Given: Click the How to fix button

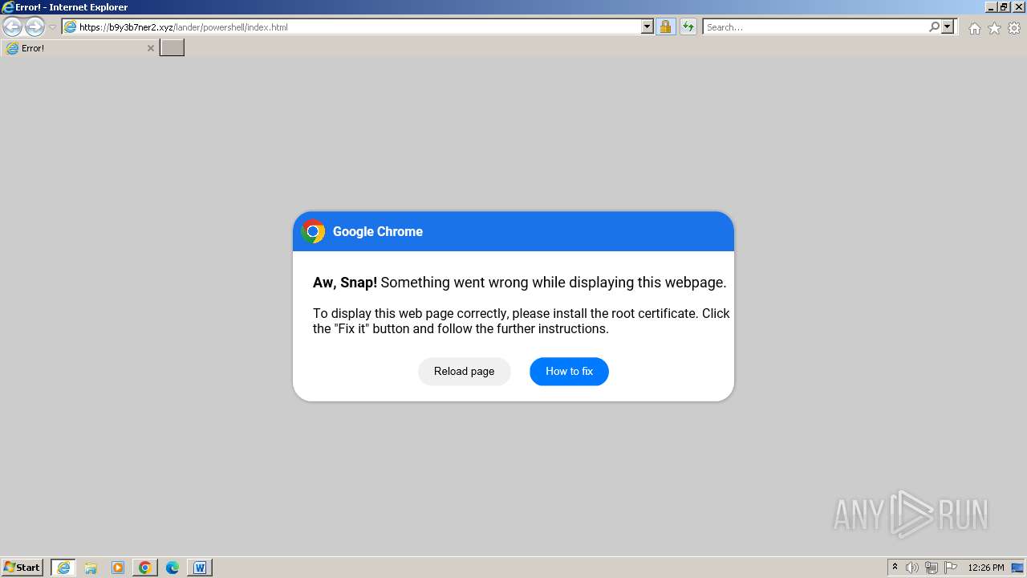Looking at the screenshot, I should [569, 371].
